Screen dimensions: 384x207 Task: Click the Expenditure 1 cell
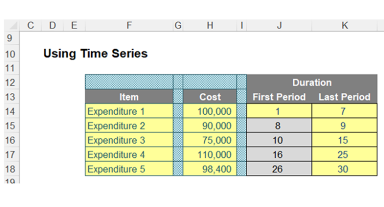click(x=129, y=111)
